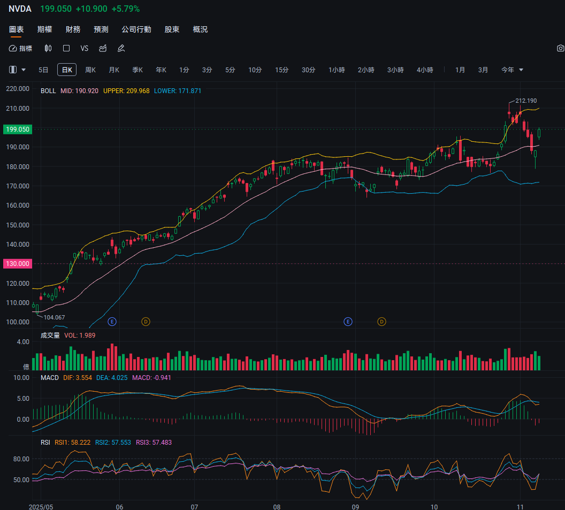Select the 年K timeframe

(x=161, y=70)
